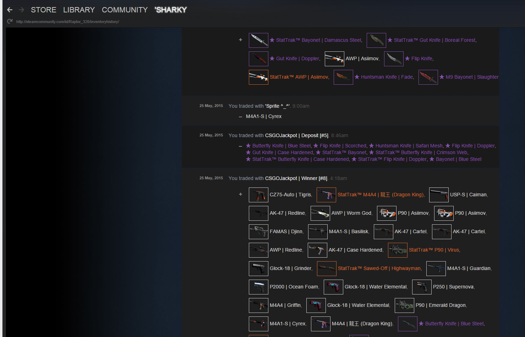This screenshot has width=525, height=337.
Task: Open Huntsman Knife Fade item image
Action: click(x=343, y=77)
